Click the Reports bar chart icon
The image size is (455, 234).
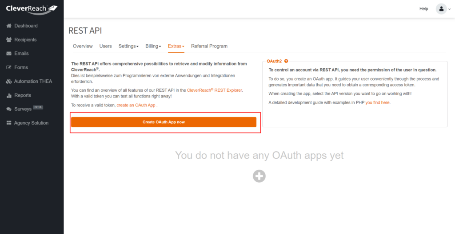pos(9,95)
